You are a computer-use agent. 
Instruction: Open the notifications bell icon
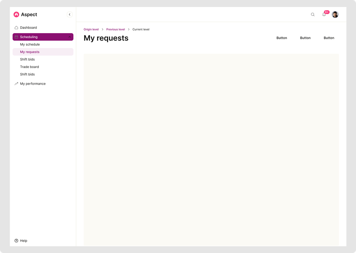(324, 15)
